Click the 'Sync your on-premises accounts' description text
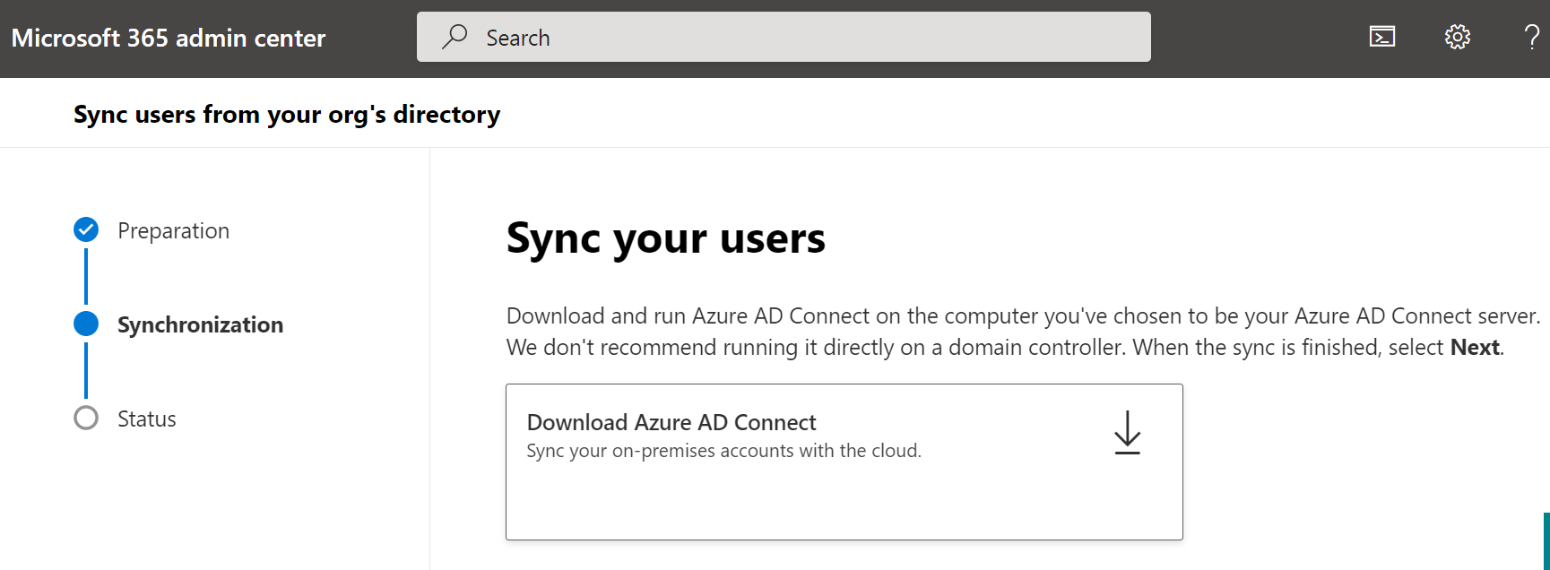Screen dimensions: 1550x570 [x=723, y=451]
